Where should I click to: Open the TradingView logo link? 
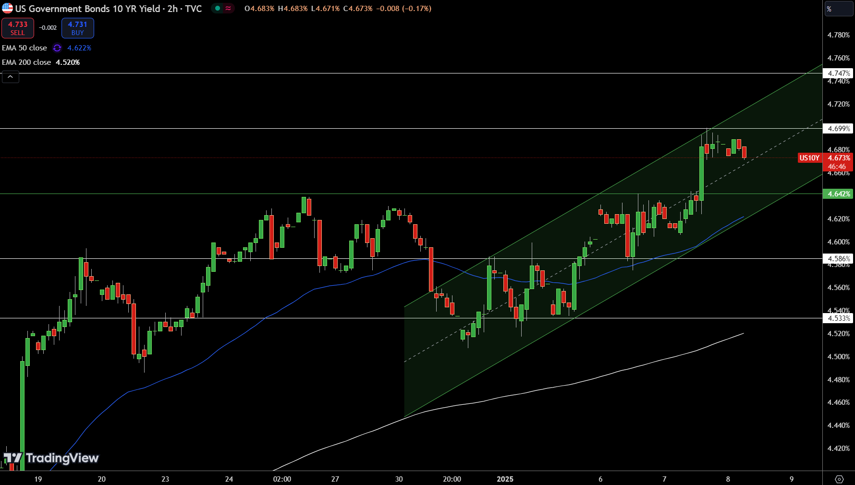pyautogui.click(x=51, y=458)
